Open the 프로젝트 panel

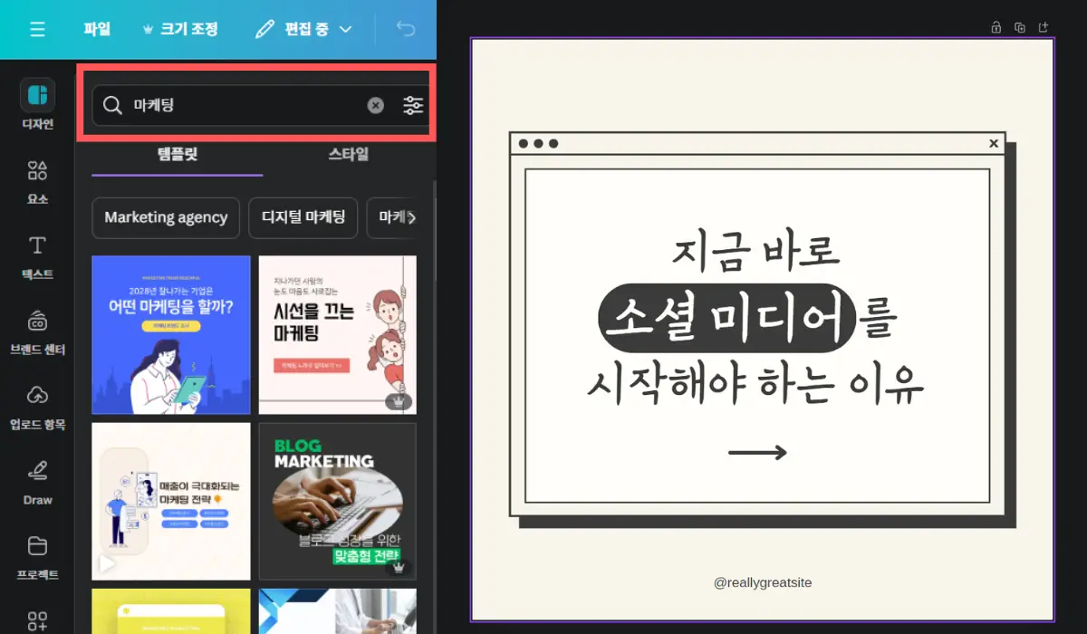(x=36, y=551)
